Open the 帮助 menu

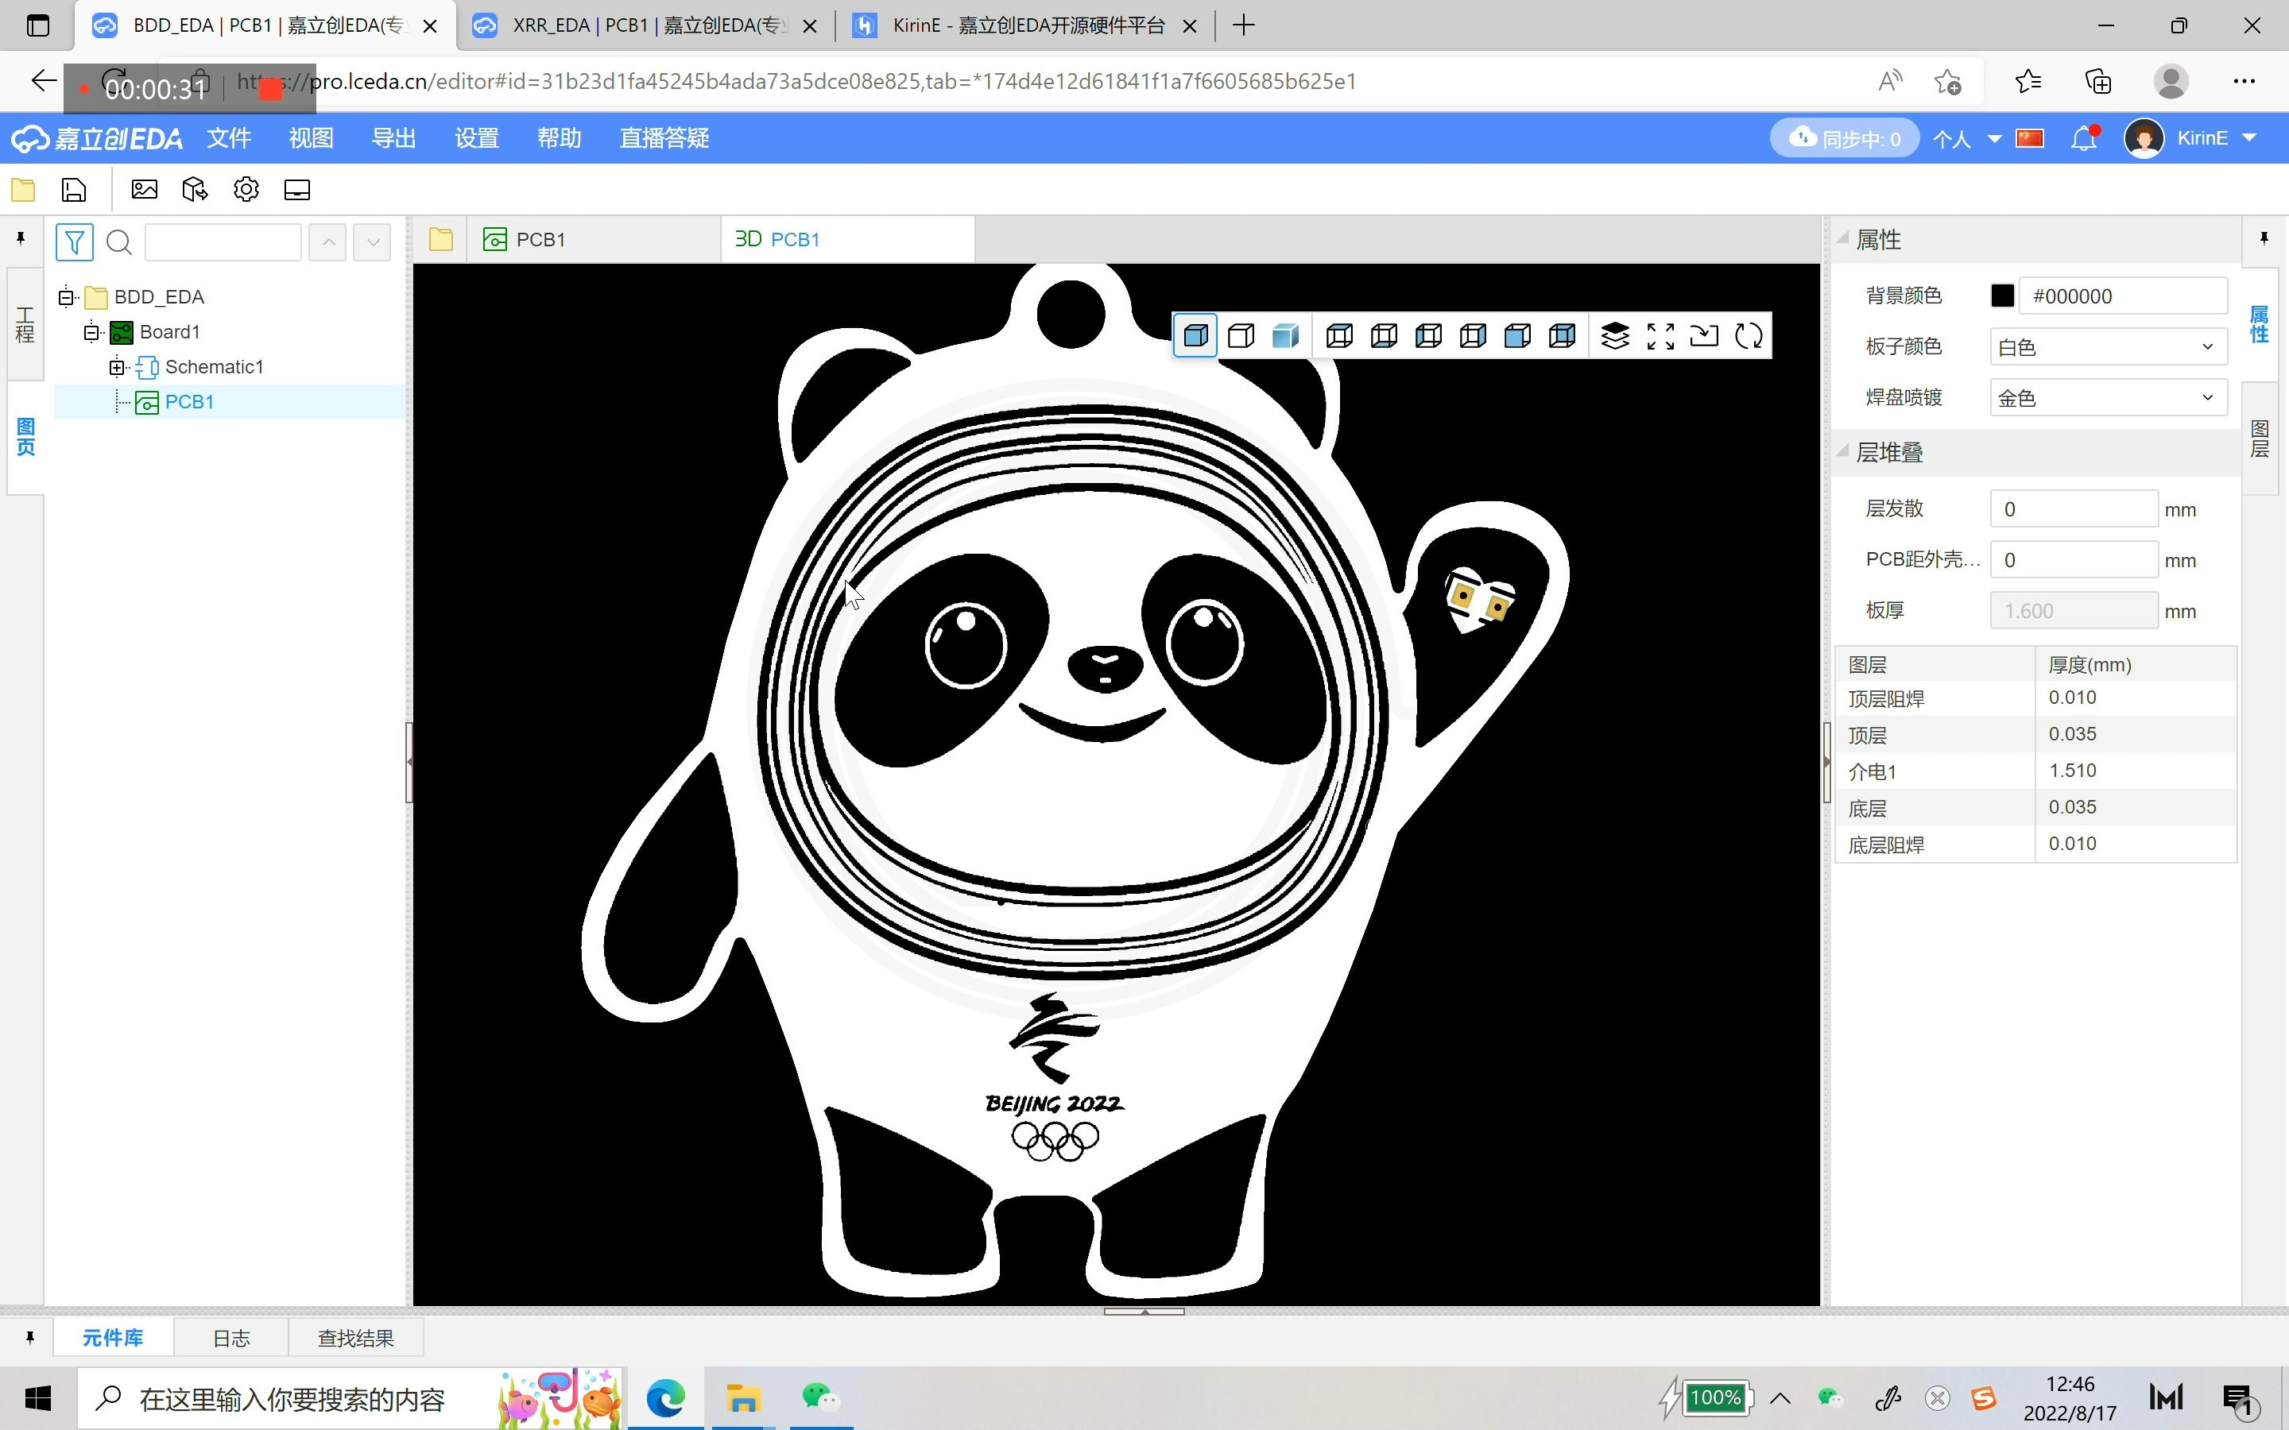[559, 138]
